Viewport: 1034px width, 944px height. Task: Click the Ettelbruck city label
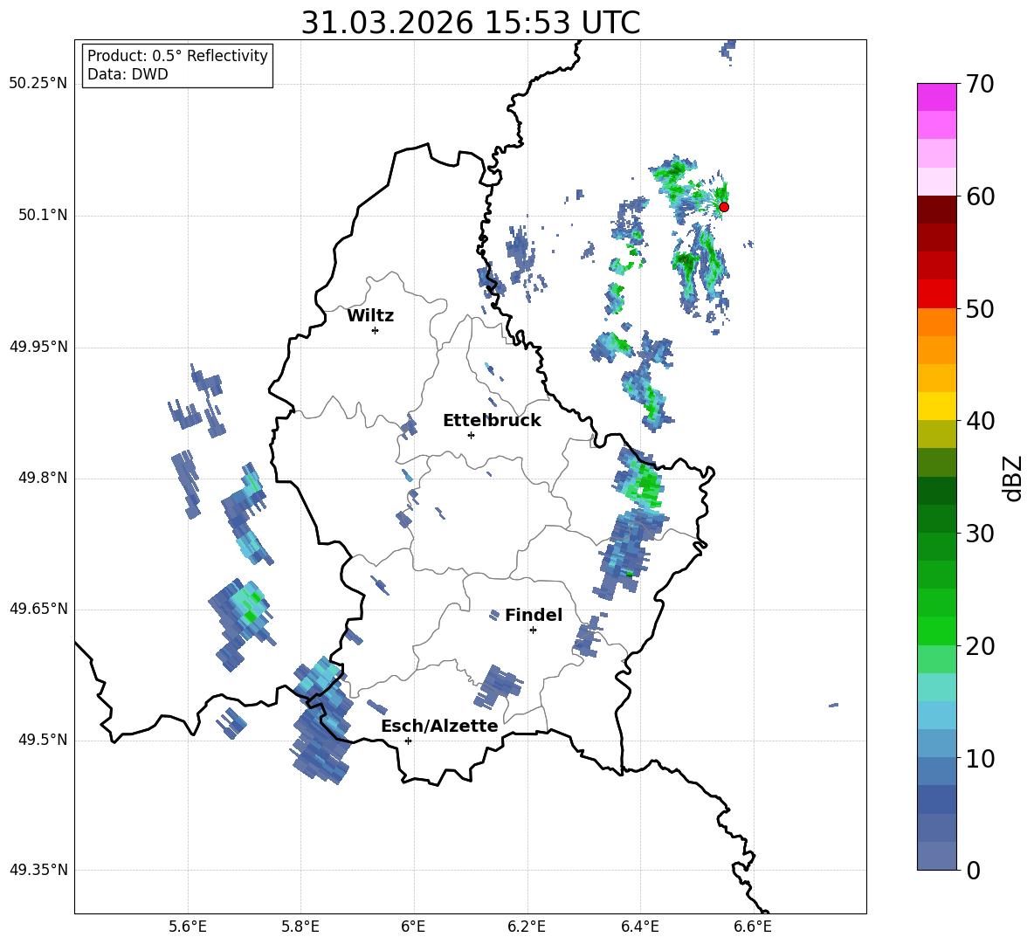(x=492, y=421)
